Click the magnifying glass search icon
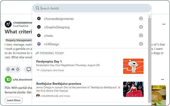The width and height of the screenshot is (170, 106). pos(37,8)
